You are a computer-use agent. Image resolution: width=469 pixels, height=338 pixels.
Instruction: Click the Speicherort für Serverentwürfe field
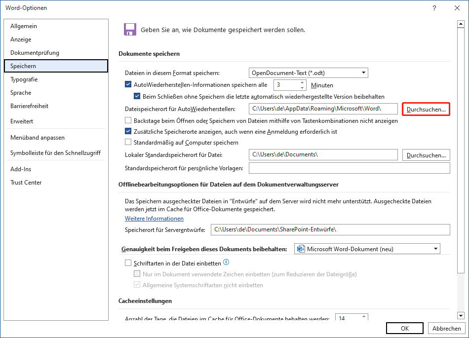pos(330,229)
